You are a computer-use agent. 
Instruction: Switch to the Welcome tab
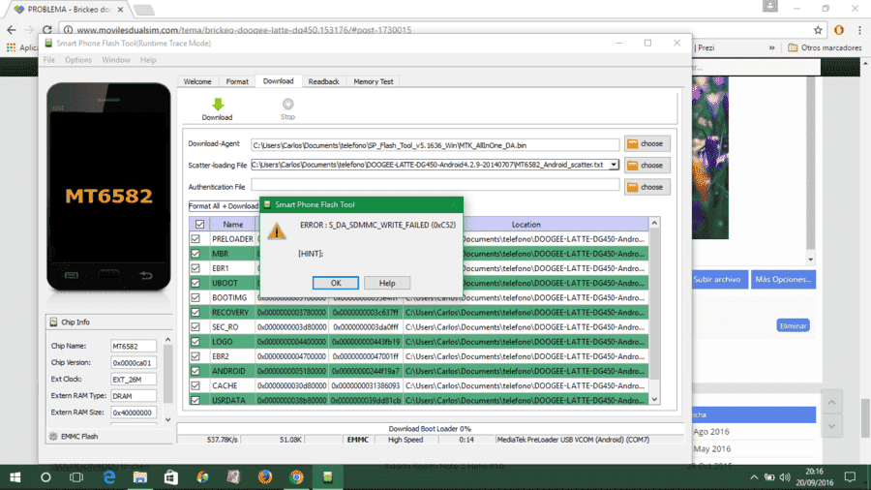[x=197, y=81]
